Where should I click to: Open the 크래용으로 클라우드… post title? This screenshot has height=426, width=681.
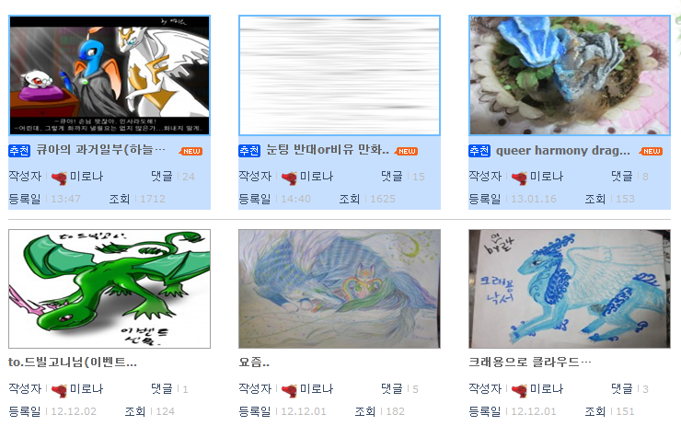530,363
